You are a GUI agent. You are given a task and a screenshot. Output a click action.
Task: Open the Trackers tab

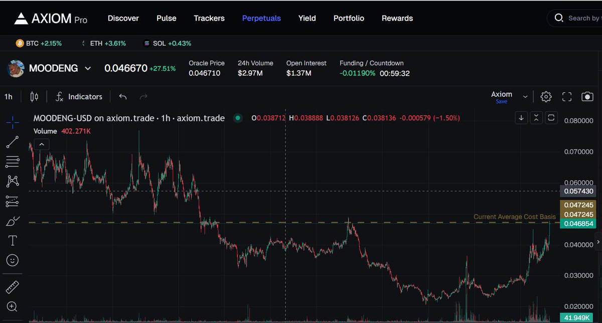[x=209, y=19]
